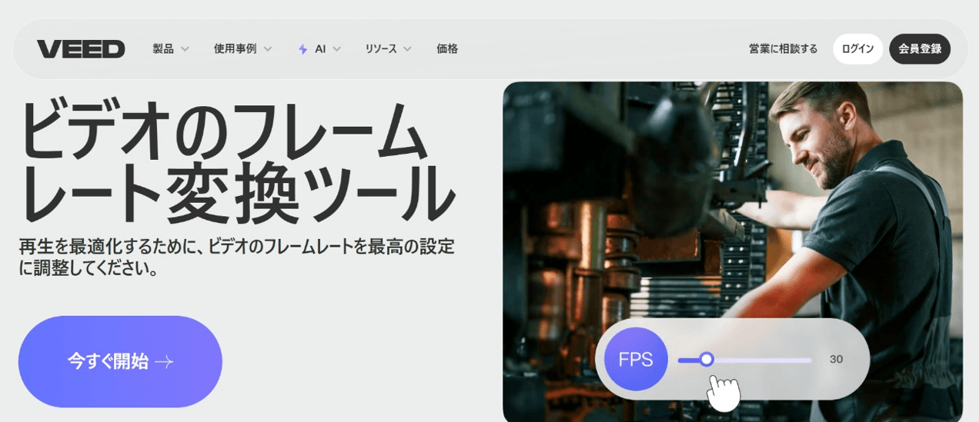Click the FPS slider handle
This screenshot has width=979, height=422.
pos(707,359)
